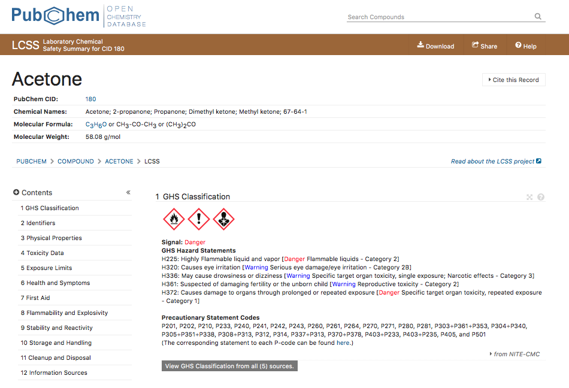This screenshot has height=388, width=569.
Task: Click the flammable hazard pictogram
Action: (x=174, y=219)
